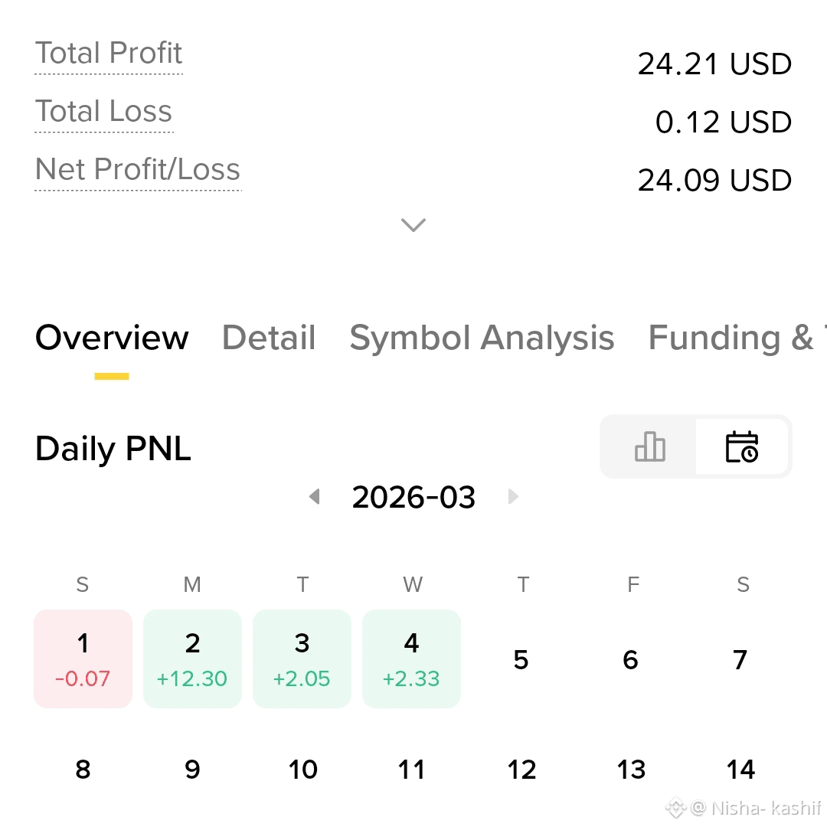Select March 3 with +2.05 profit
The image size is (827, 827).
point(302,659)
